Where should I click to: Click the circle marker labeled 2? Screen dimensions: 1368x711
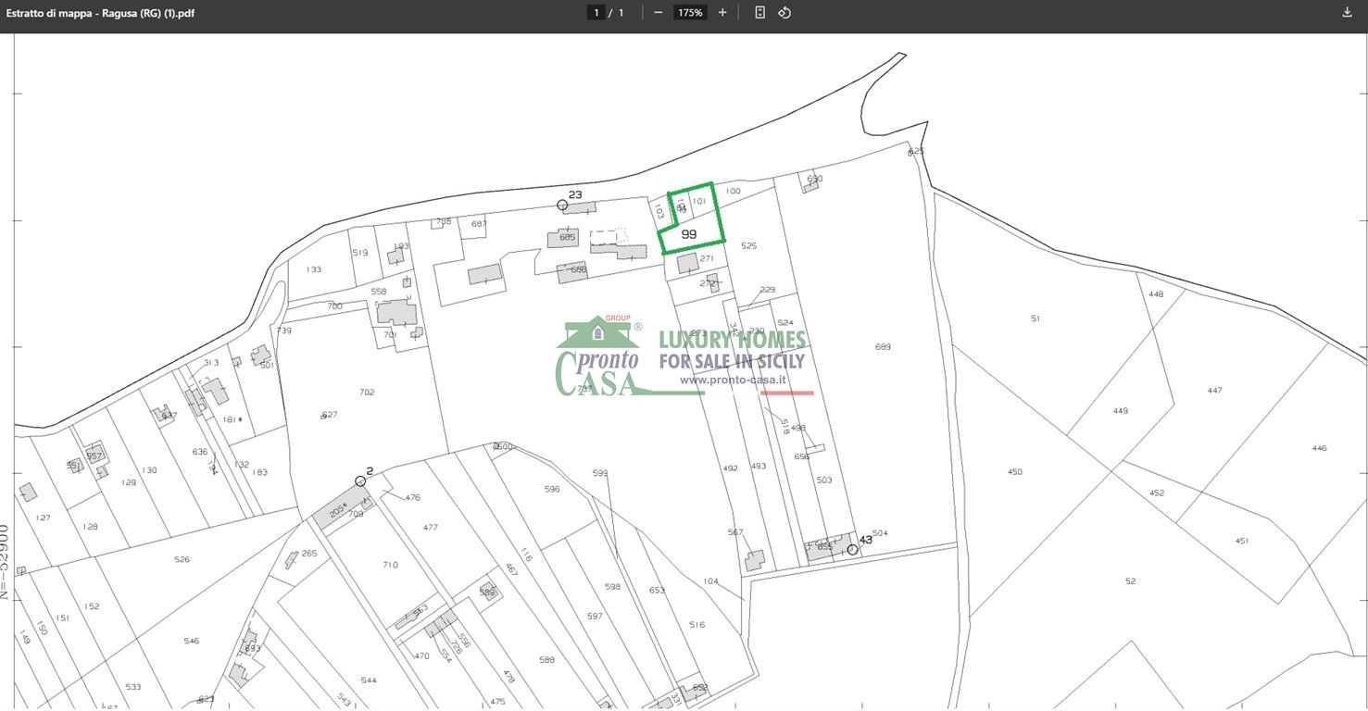[x=360, y=481]
